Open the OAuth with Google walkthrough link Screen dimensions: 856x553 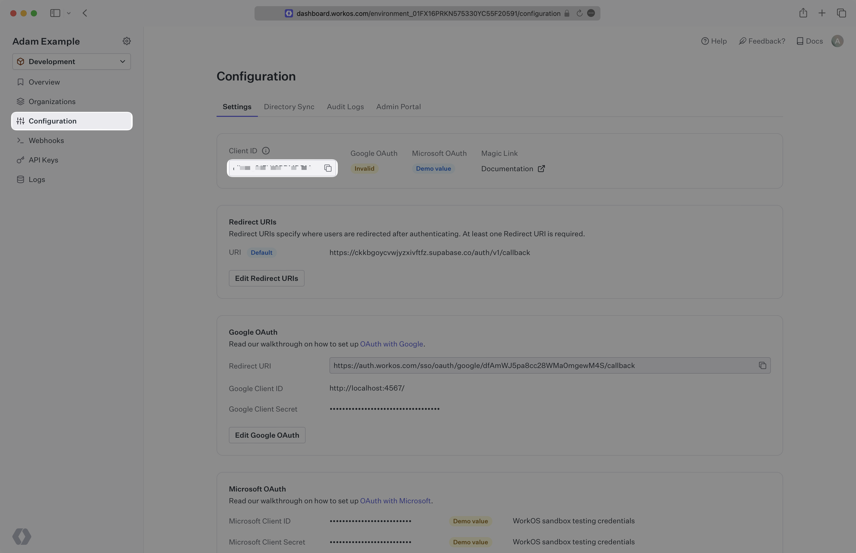[391, 344]
